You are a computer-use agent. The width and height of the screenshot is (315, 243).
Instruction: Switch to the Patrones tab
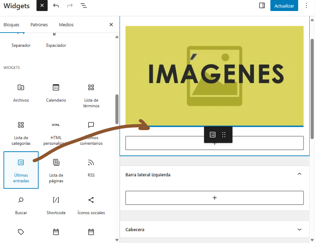39,25
